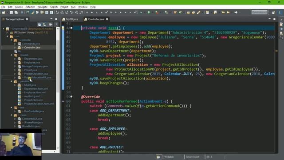284x160 pixels.
Task: Select ProjectAllocation.java in the tree
Action: pyautogui.click(x=36, y=74)
